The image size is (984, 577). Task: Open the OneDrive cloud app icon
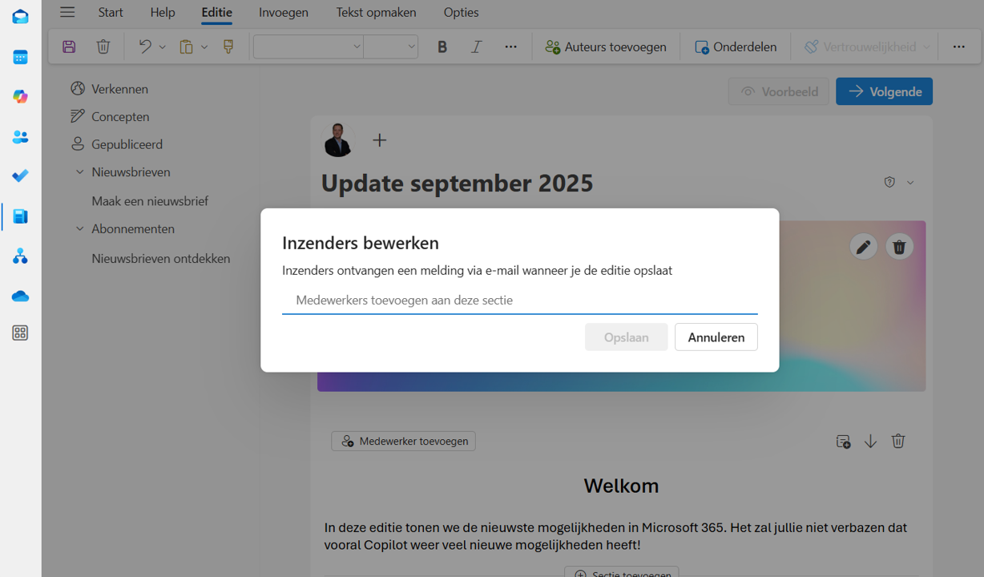tap(20, 297)
